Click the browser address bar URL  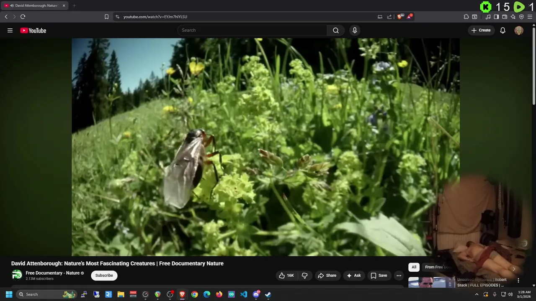click(x=155, y=17)
